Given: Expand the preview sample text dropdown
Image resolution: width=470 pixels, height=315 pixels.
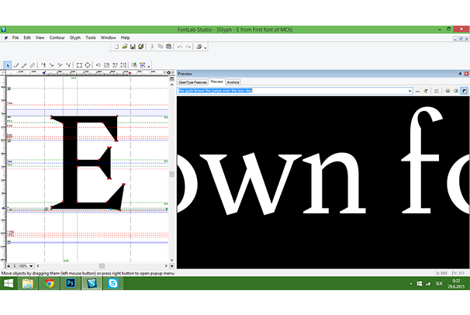Looking at the screenshot, I should (x=409, y=91).
